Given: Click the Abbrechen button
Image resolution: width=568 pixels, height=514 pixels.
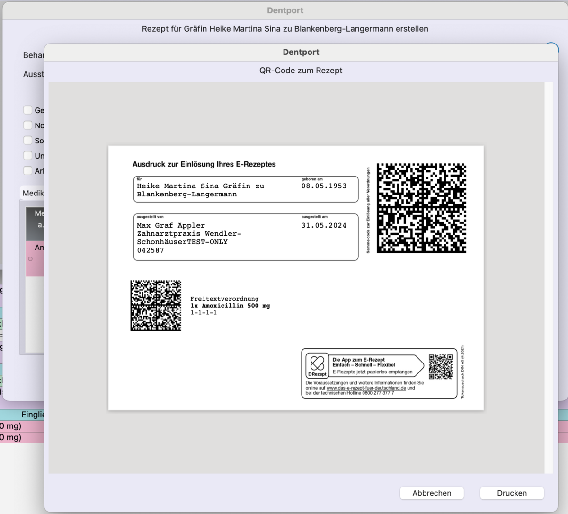Looking at the screenshot, I should pyautogui.click(x=432, y=493).
